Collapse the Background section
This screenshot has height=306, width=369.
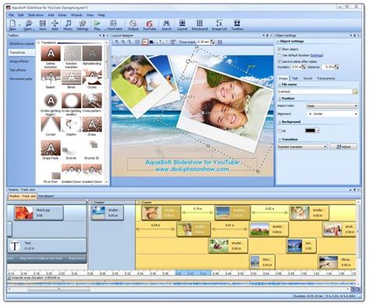point(279,121)
